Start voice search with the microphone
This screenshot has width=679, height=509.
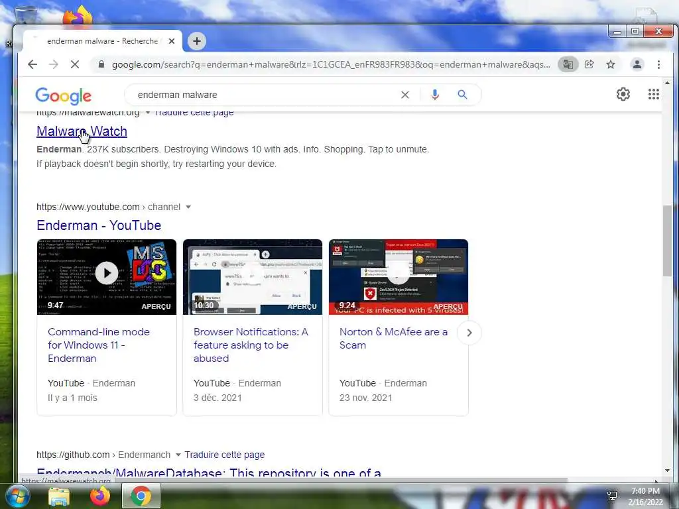(x=435, y=95)
